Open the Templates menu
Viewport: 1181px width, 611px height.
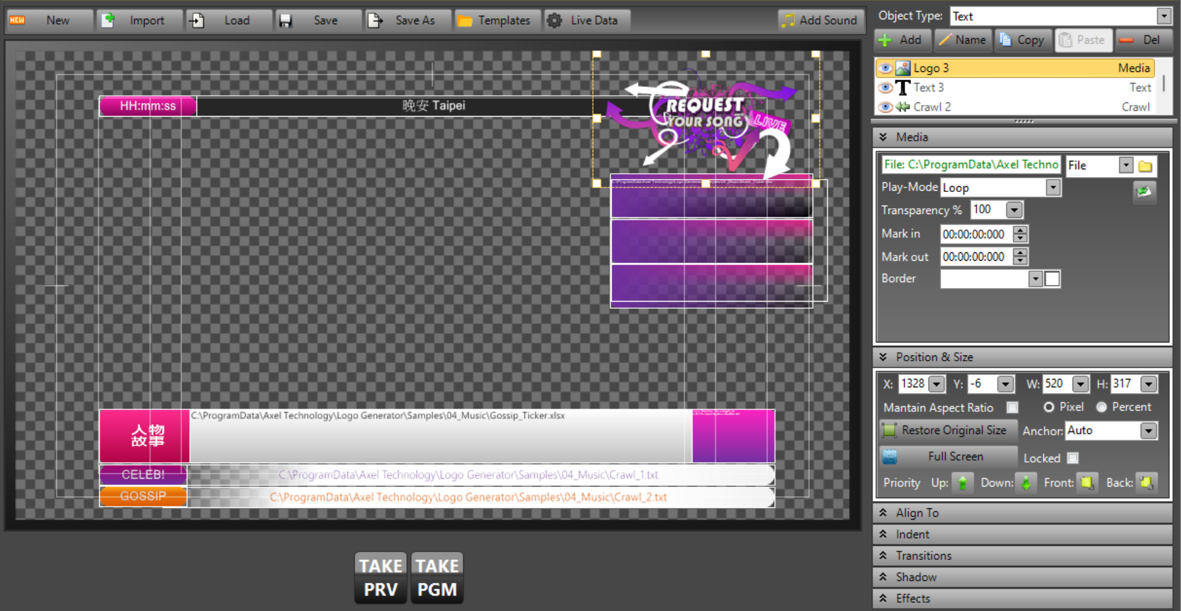(494, 21)
